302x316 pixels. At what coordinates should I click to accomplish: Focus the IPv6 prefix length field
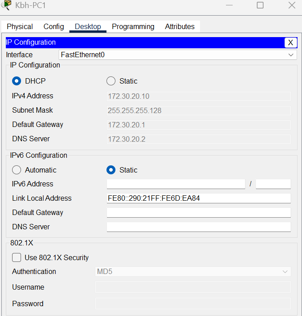click(273, 184)
